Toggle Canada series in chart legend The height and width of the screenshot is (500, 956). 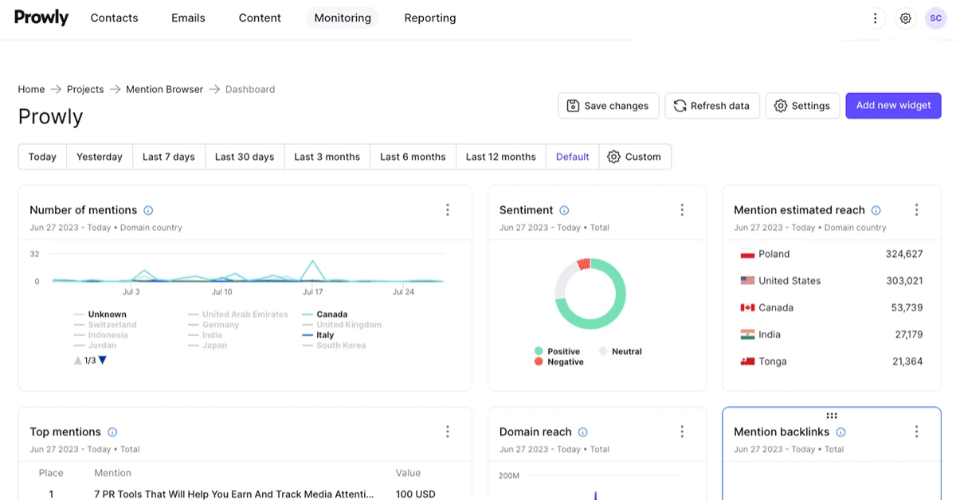pos(325,314)
